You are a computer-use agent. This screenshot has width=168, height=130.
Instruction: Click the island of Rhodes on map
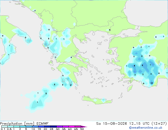point(130,88)
